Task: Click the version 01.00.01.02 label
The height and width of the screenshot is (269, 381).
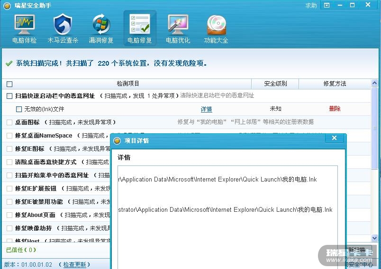Action: (x=28, y=265)
